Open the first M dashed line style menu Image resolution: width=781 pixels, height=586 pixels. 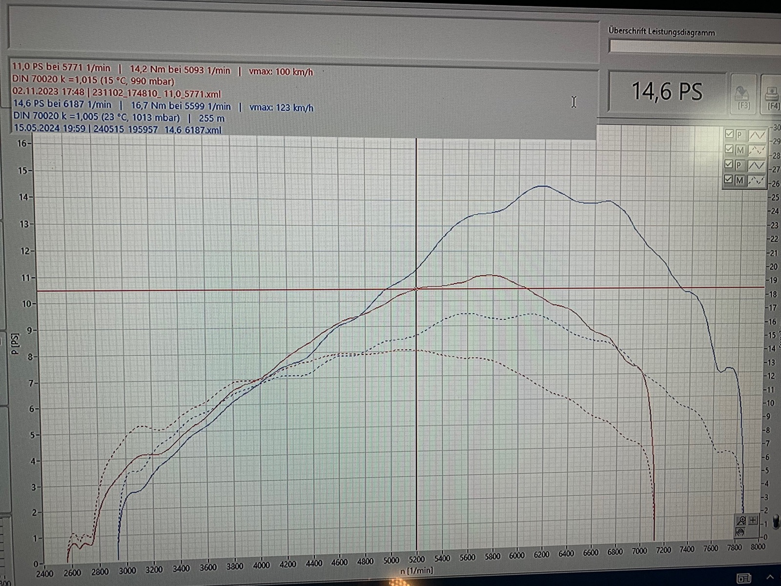(757, 150)
